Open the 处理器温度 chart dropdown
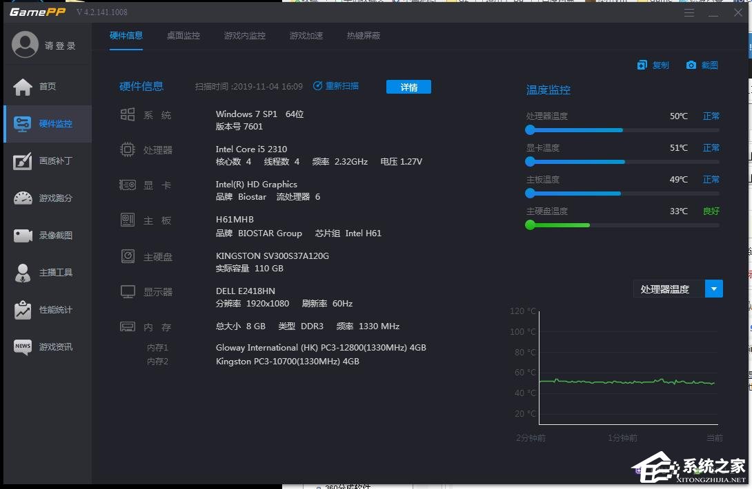Viewport: 752px width, 489px height. pyautogui.click(x=714, y=289)
